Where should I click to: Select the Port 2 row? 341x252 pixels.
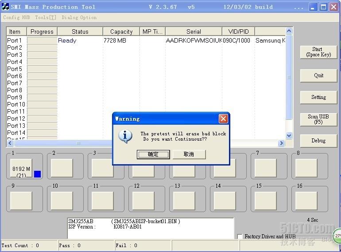point(146,47)
